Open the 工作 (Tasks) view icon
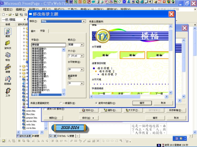The height and width of the screenshot is (147, 197). 8,92
